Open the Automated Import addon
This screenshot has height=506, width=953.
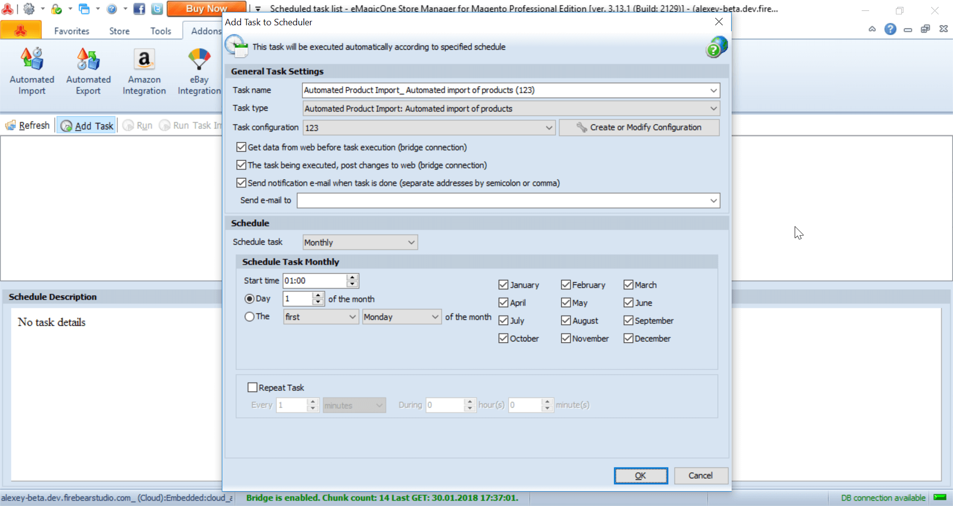tap(32, 71)
